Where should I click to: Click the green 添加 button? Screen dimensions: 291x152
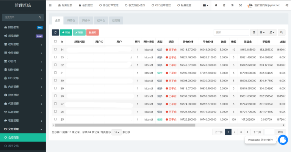pos(66,33)
